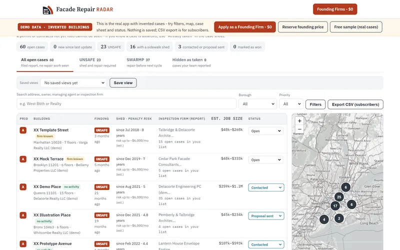
Task: Click the DEMO DATA invented buildings badge
Action: (55, 27)
